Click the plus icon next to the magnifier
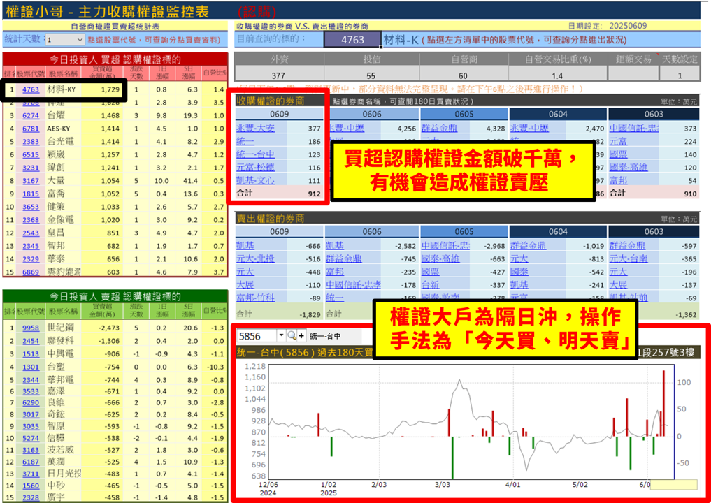 coord(301,336)
